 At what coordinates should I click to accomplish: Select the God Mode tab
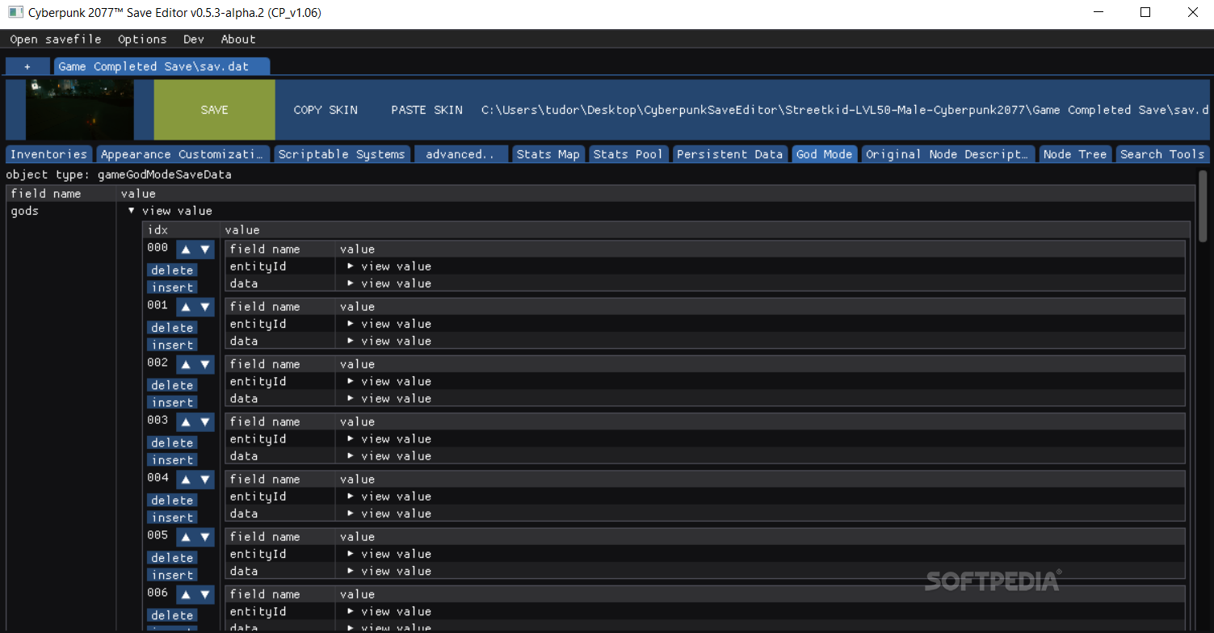tap(824, 154)
